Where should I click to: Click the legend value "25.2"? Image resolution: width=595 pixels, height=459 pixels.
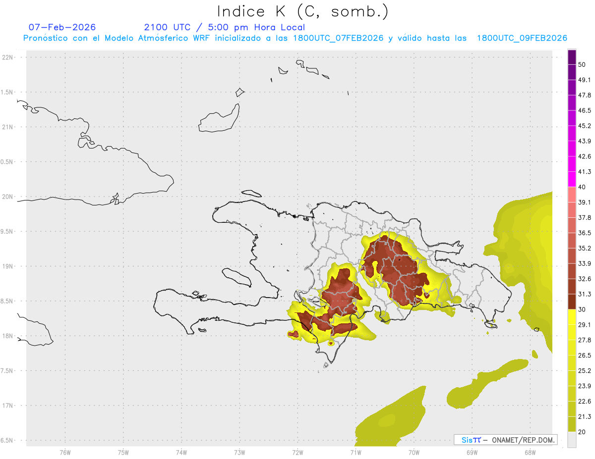pos(585,370)
